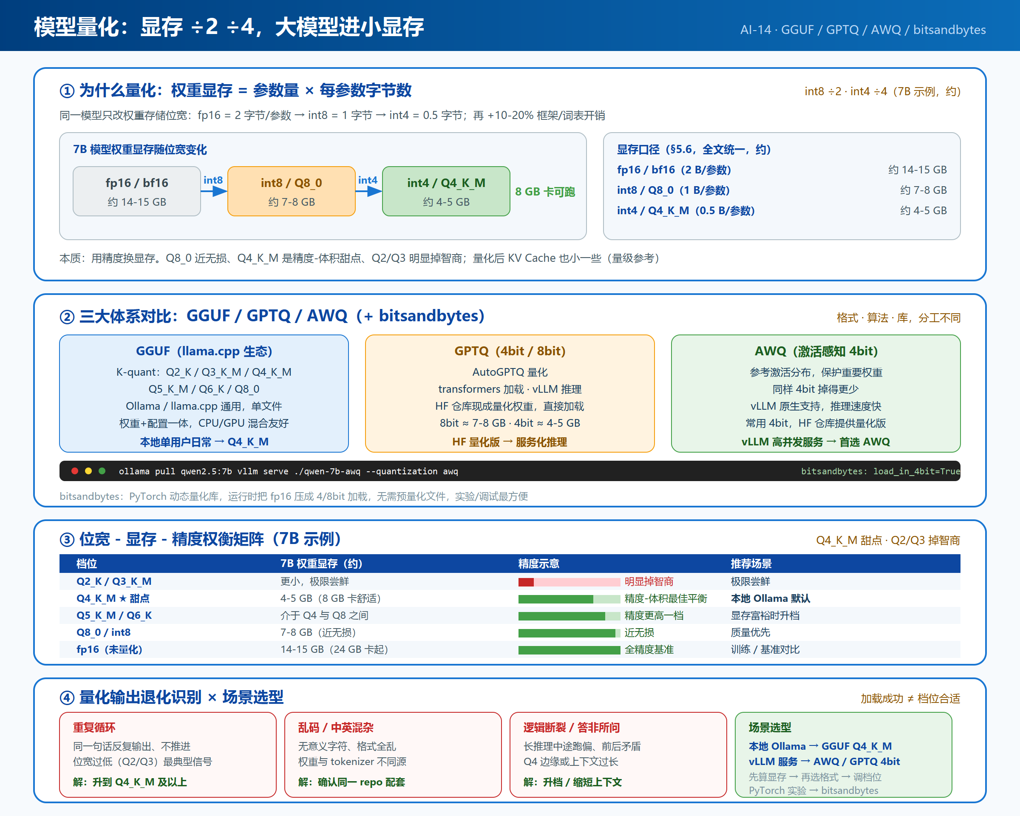Click the Q4_K_M ★ 甜点 row label

[113, 598]
